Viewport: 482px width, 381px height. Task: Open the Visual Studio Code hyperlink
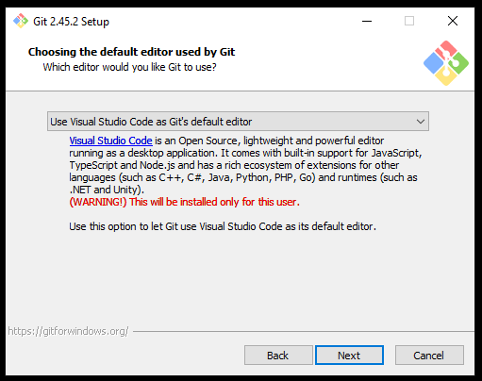(x=110, y=141)
